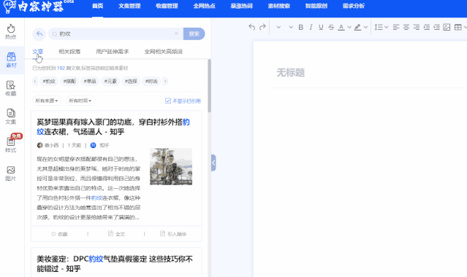The image size is (467, 277).
Task: Open the line spacing dropdown
Action: click(381, 27)
